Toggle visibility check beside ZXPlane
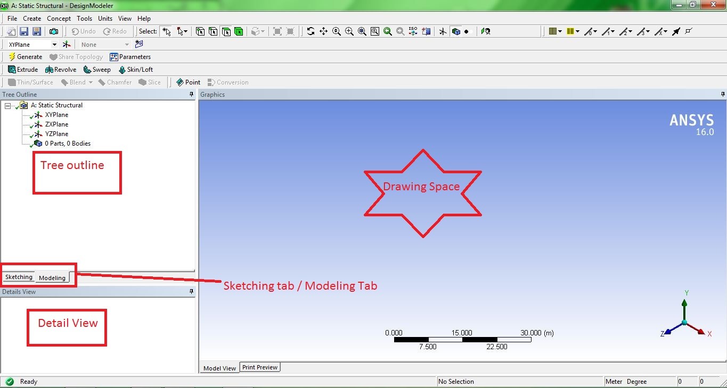 30,124
